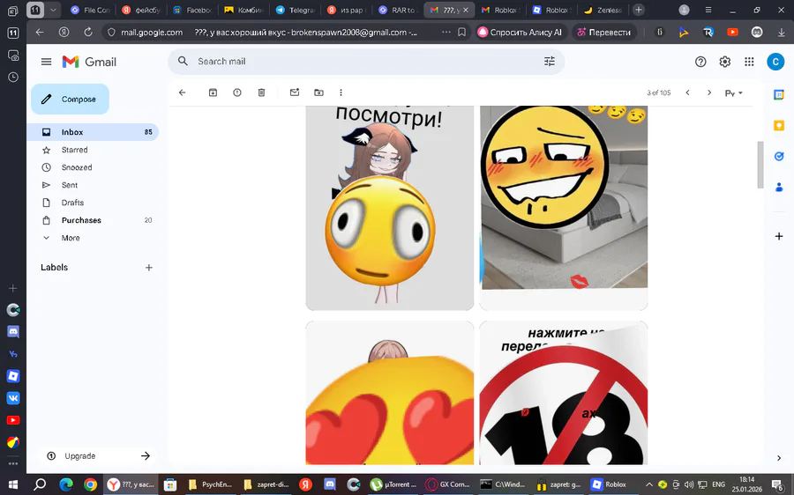Screen dimensions: 794x495
Task: Open VK in browser sidebar
Action: (13, 398)
